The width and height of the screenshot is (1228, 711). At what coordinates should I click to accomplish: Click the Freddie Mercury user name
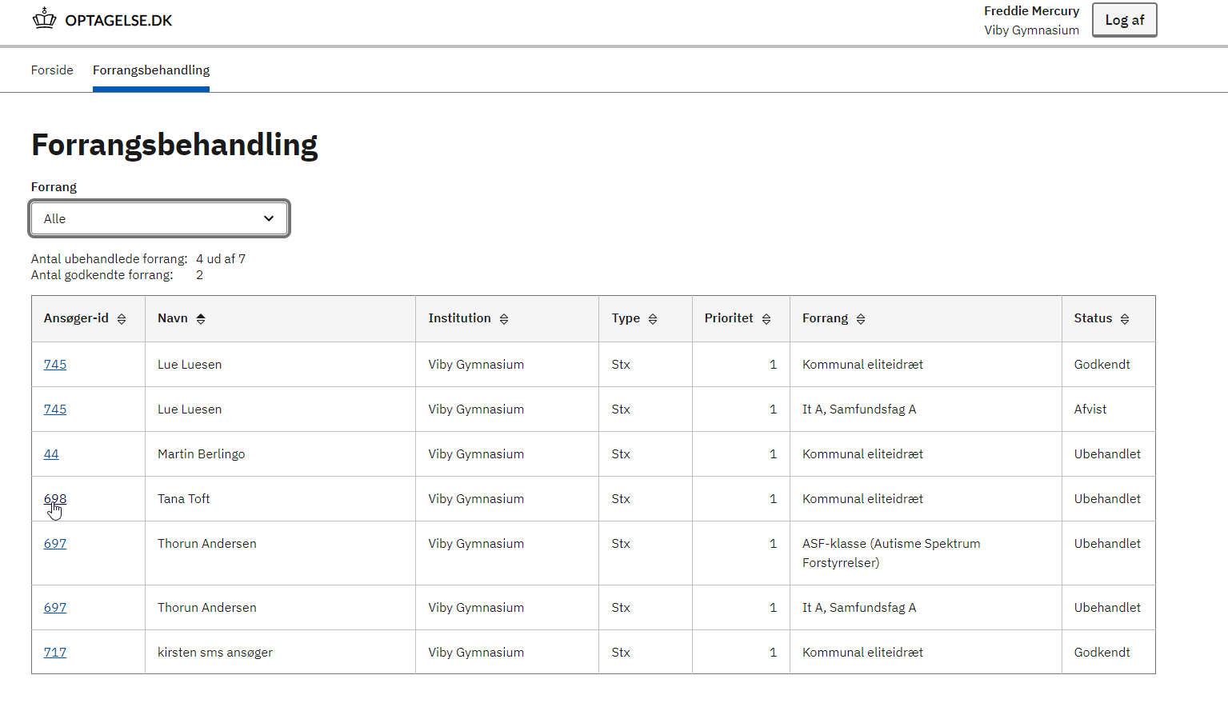point(1031,10)
